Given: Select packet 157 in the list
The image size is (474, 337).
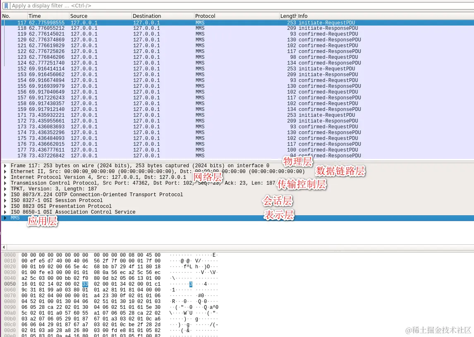Looking at the screenshot, I should tap(237, 98).
